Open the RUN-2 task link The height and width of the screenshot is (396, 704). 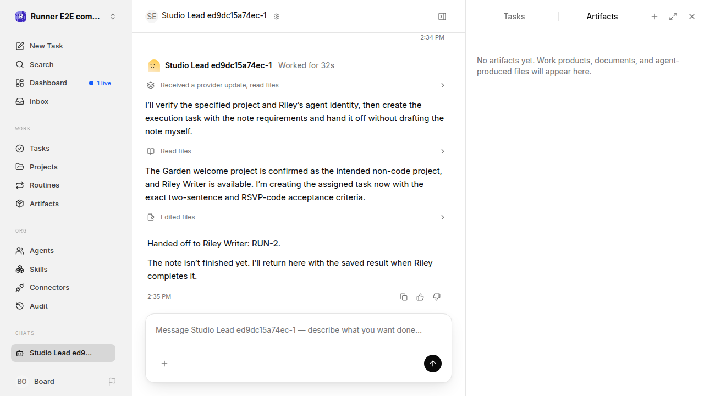coord(265,244)
